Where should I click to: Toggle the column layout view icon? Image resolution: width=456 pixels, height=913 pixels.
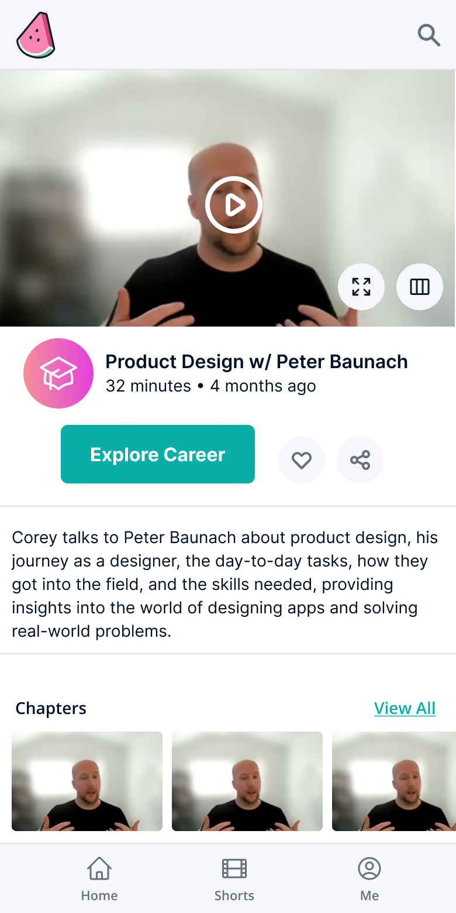pyautogui.click(x=420, y=287)
